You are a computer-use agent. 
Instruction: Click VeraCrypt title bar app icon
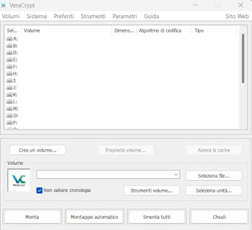(4, 5)
